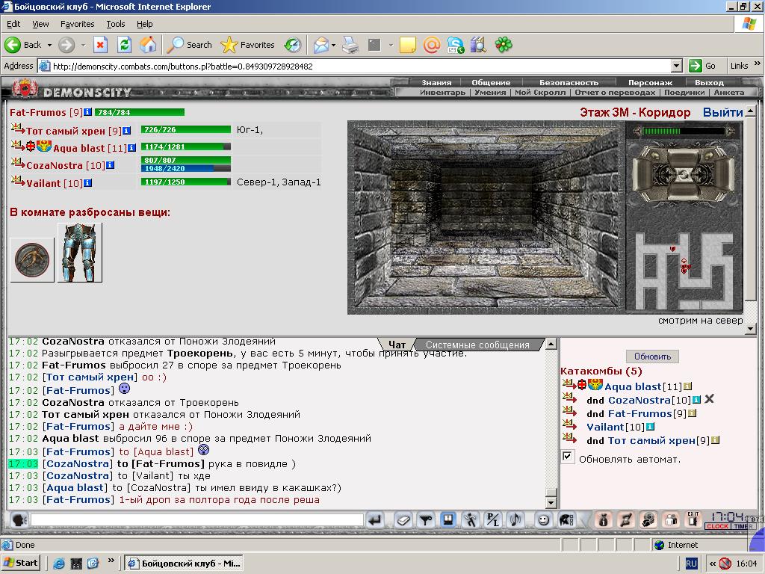Open 'Поединки' link in game menu
This screenshot has width=765, height=574.
click(x=684, y=92)
